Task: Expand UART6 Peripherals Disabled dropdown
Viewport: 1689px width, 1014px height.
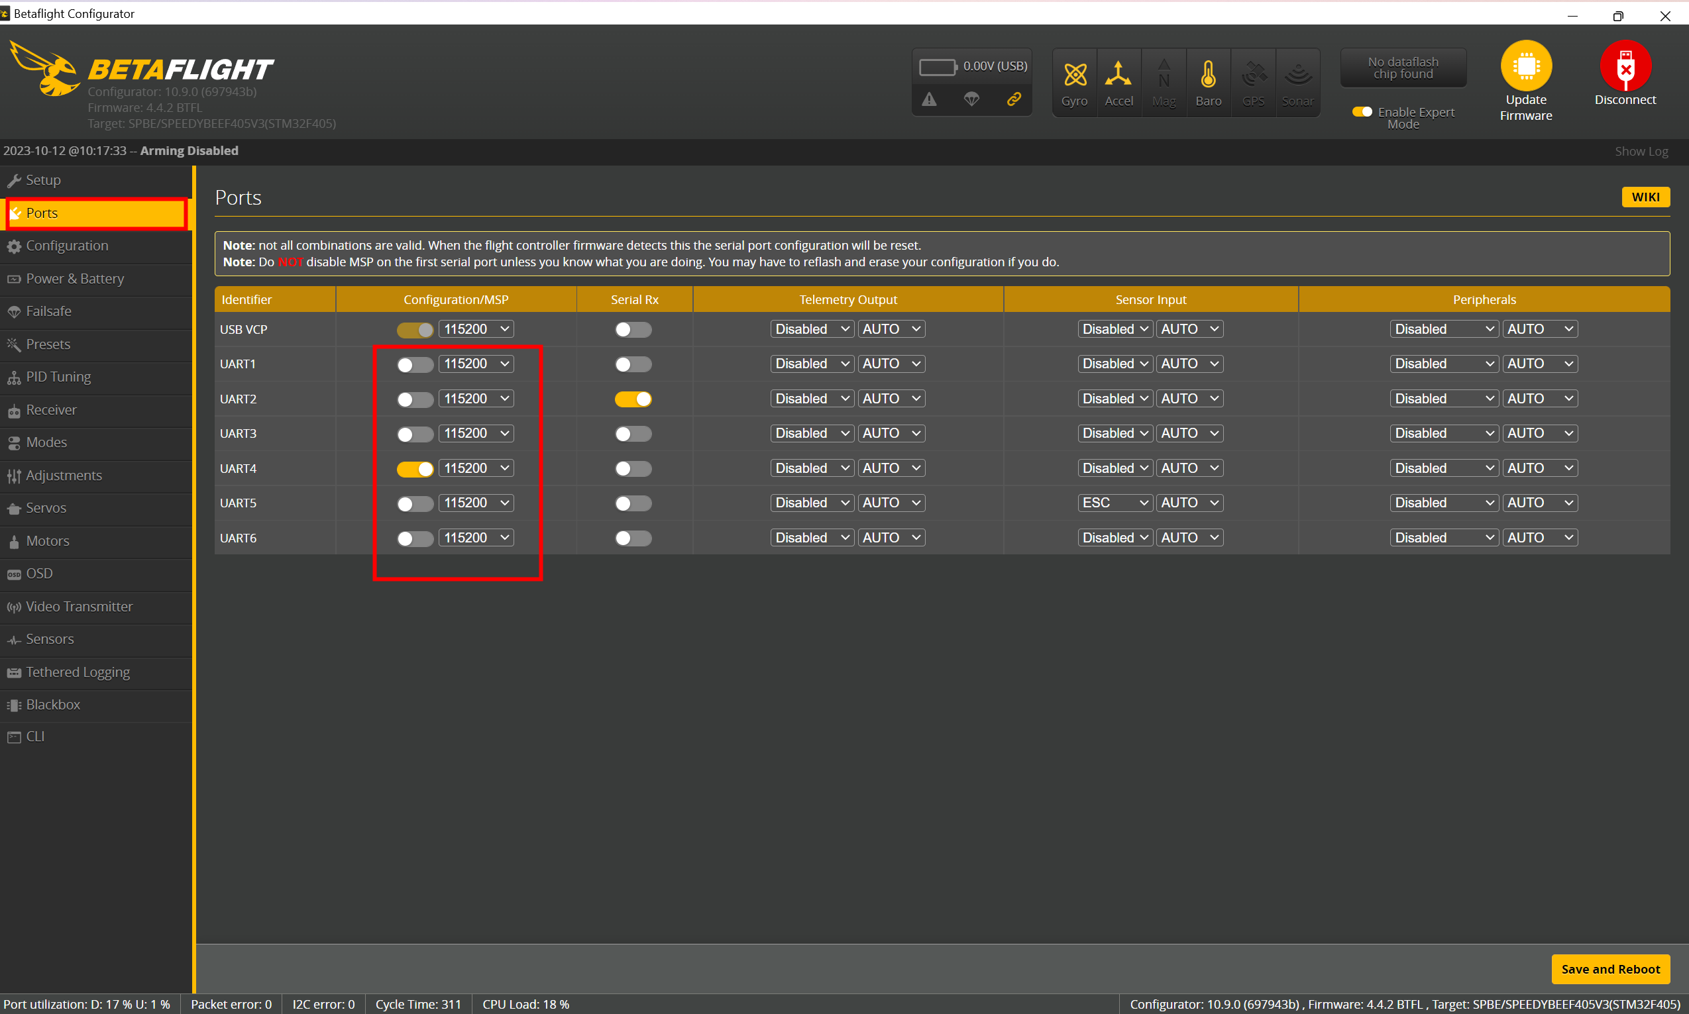Action: click(x=1444, y=538)
